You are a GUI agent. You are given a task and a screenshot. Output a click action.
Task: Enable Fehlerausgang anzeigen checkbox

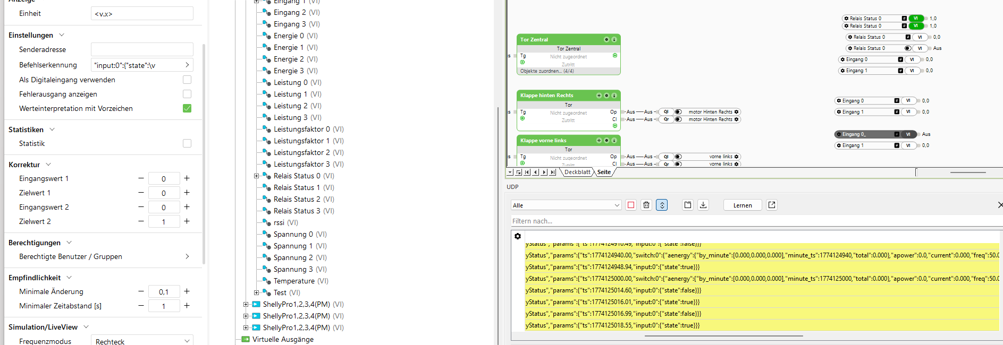pyautogui.click(x=187, y=94)
